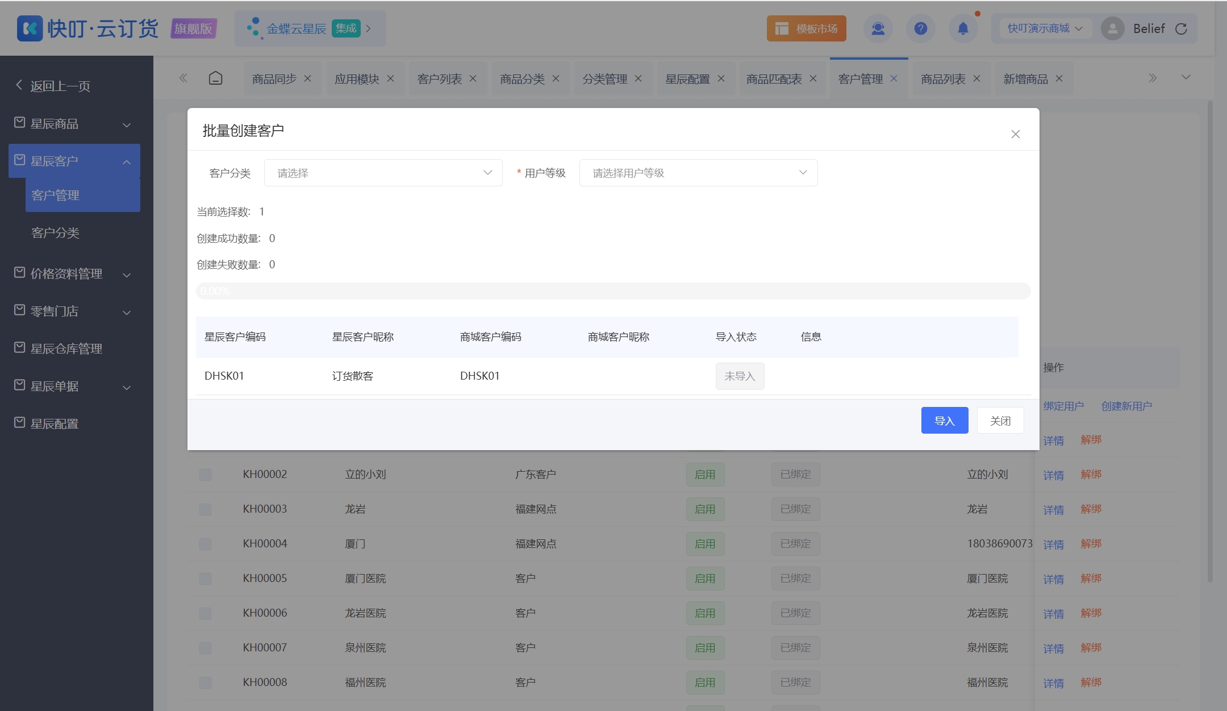Switch to the 商品同步 tab
Viewport: 1227px width, 711px height.
click(274, 79)
